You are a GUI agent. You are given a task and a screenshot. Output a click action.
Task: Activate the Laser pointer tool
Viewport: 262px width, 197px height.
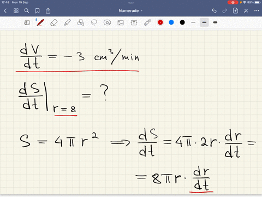(147, 22)
